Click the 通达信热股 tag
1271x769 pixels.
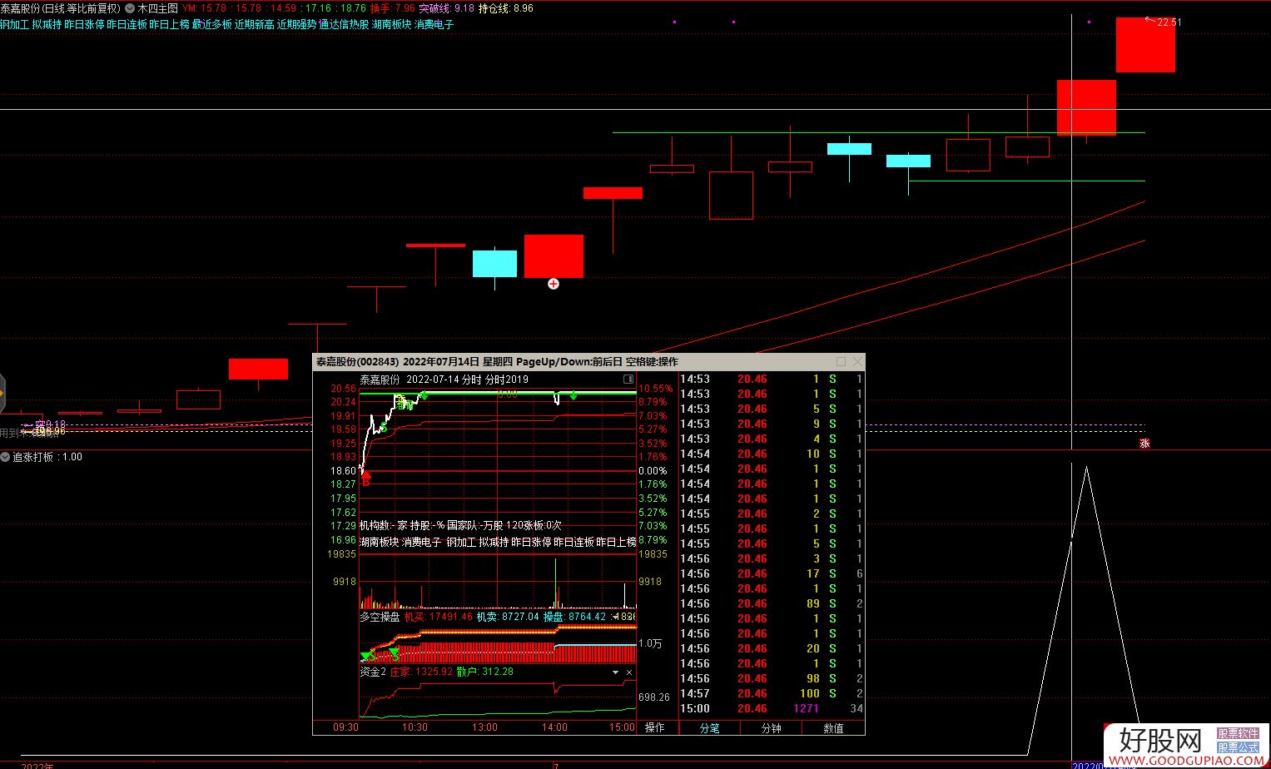[x=344, y=24]
